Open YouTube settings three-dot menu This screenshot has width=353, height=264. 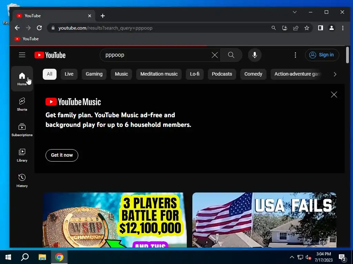point(295,55)
